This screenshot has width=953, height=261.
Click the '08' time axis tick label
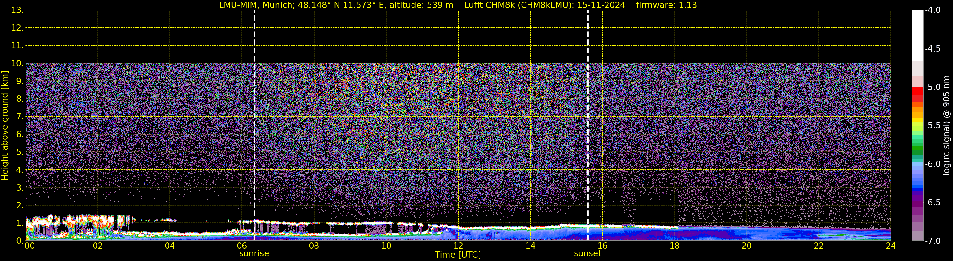(x=314, y=246)
